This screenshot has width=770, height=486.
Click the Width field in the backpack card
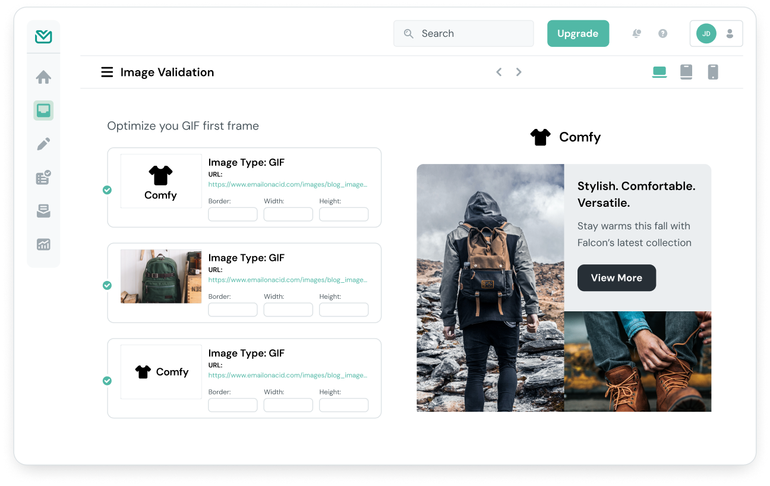point(288,310)
